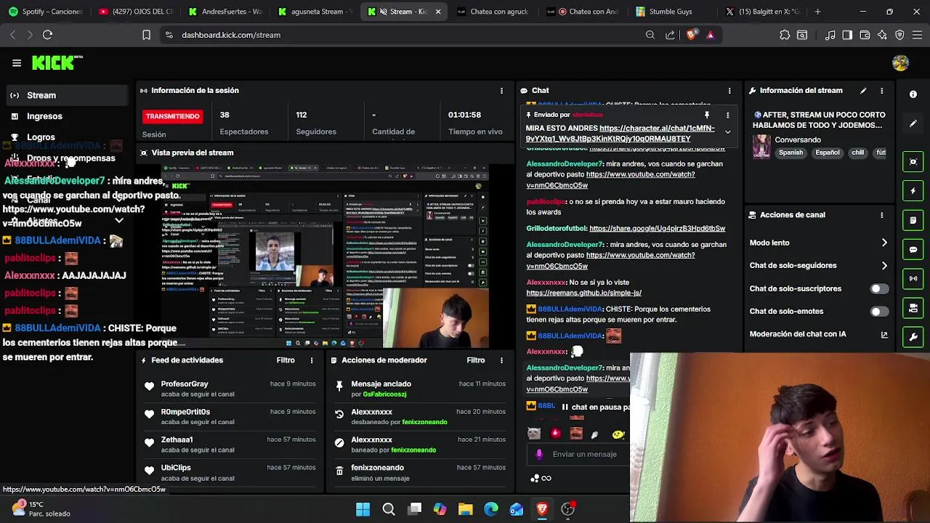Toggle the wrench stream info widget icon
Viewport: 930px width, 523px height.
pos(913,338)
